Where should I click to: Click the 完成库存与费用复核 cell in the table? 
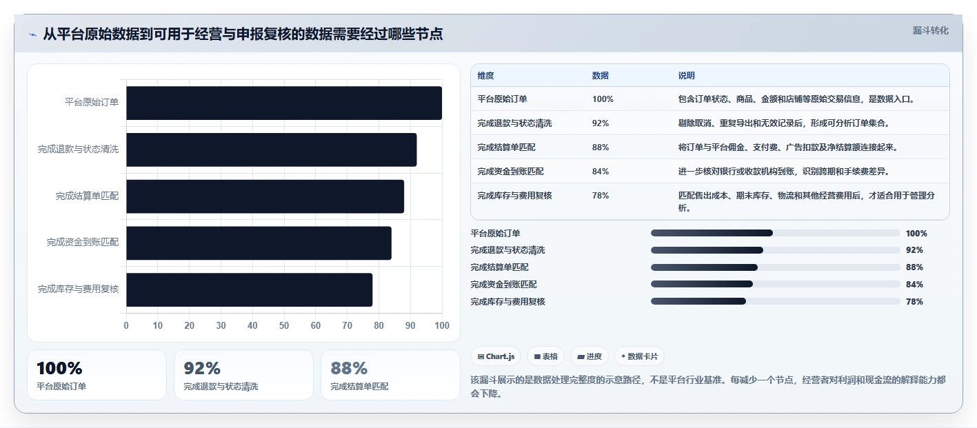[514, 196]
